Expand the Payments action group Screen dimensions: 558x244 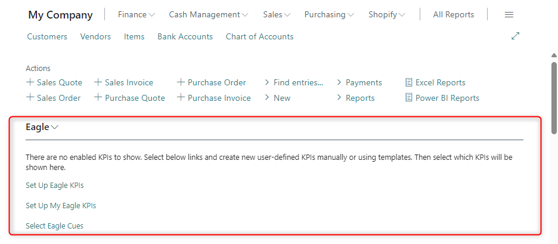[359, 82]
